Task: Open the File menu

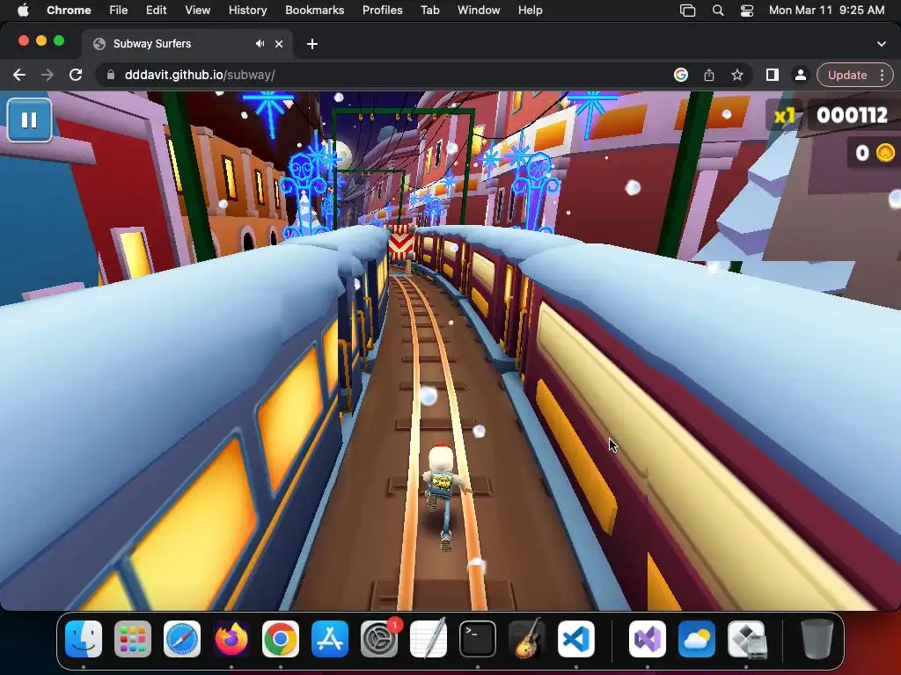Action: pos(119,11)
